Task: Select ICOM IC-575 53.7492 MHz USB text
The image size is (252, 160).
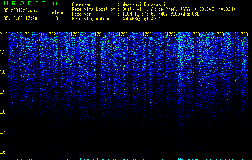Action: point(161,14)
